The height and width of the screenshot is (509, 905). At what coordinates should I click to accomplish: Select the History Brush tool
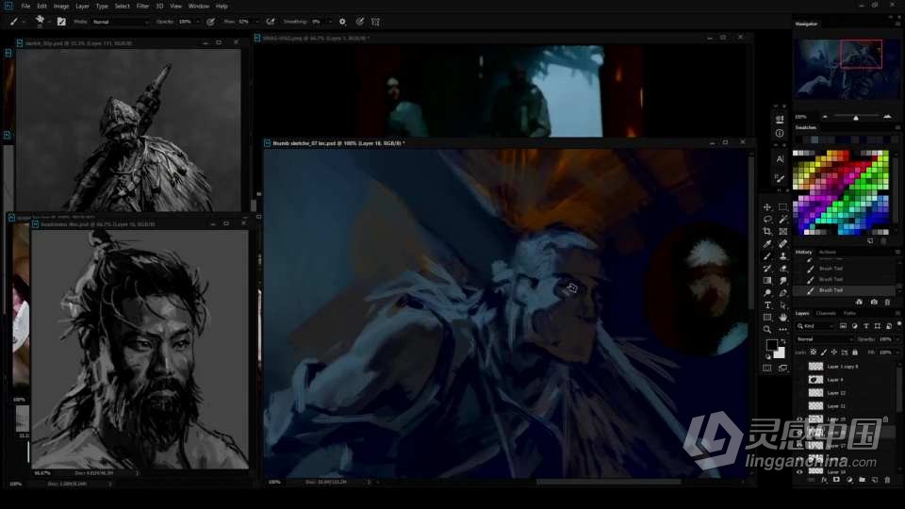[x=767, y=269]
